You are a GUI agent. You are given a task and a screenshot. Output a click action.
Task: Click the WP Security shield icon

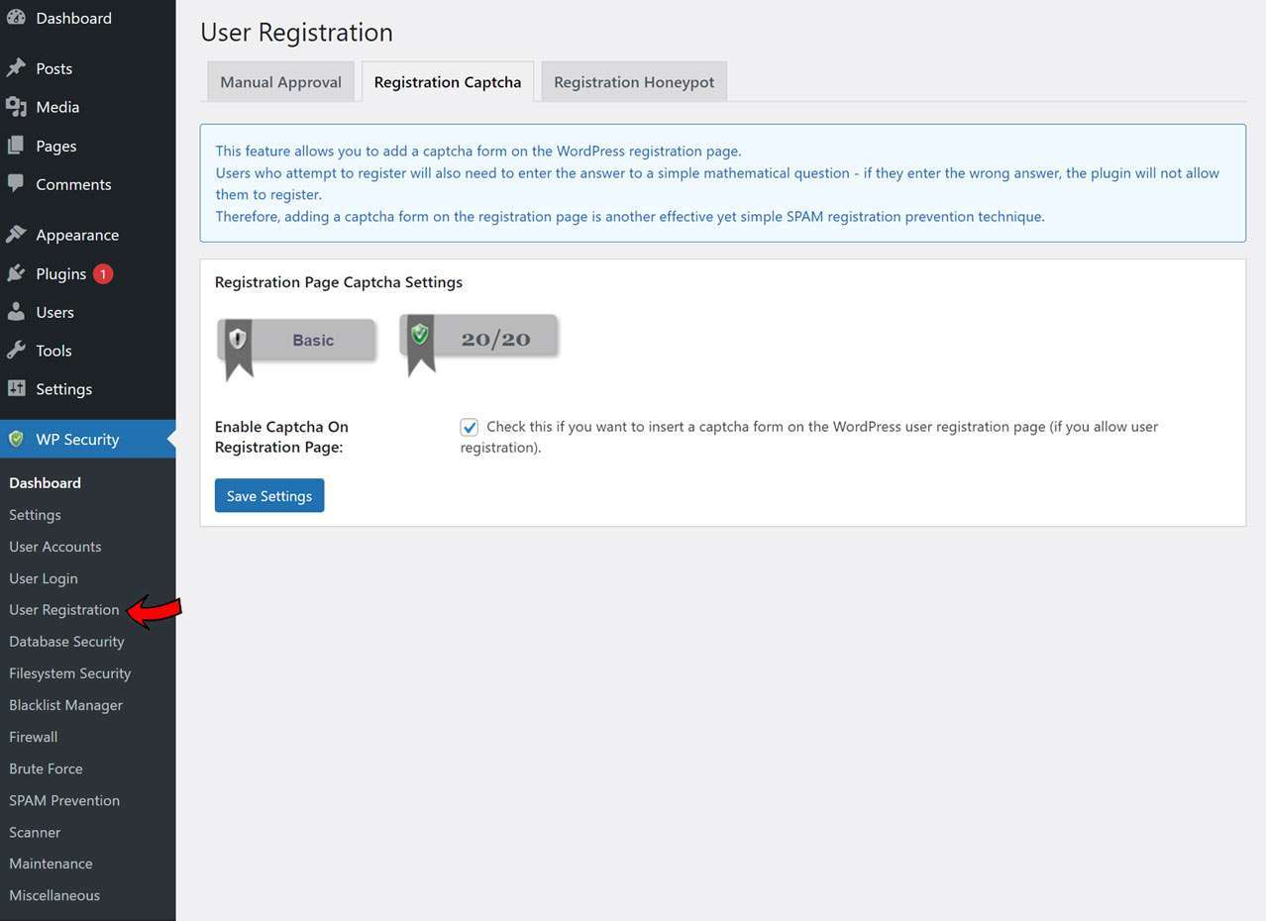(x=16, y=439)
